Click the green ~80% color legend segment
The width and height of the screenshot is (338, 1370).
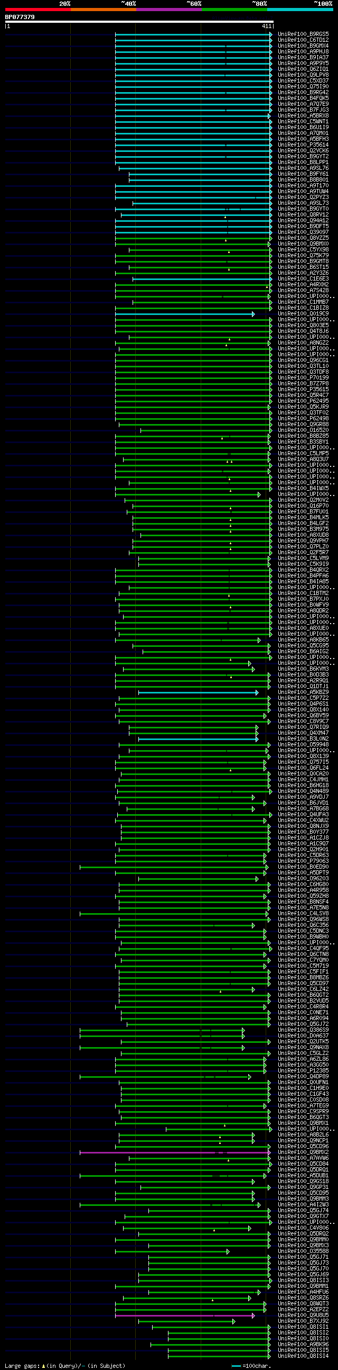tap(234, 10)
